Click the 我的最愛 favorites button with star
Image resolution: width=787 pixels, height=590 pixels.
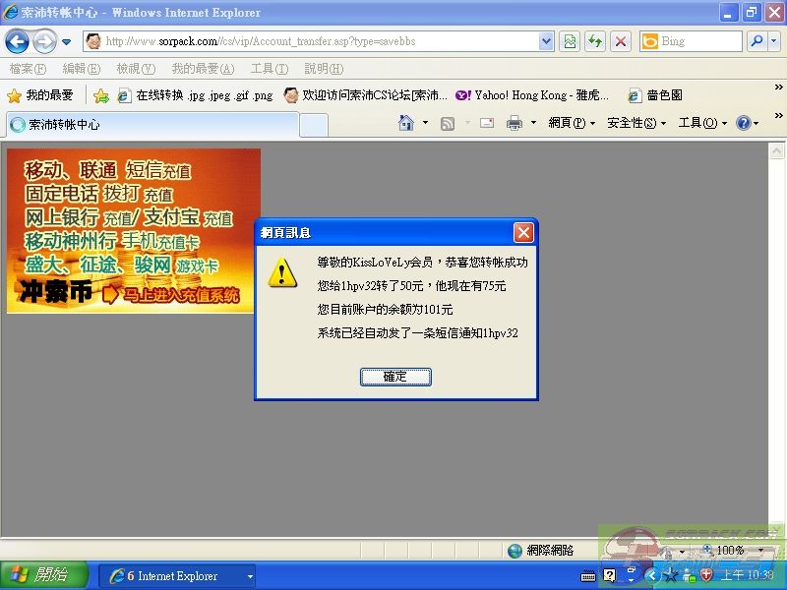[x=40, y=95]
